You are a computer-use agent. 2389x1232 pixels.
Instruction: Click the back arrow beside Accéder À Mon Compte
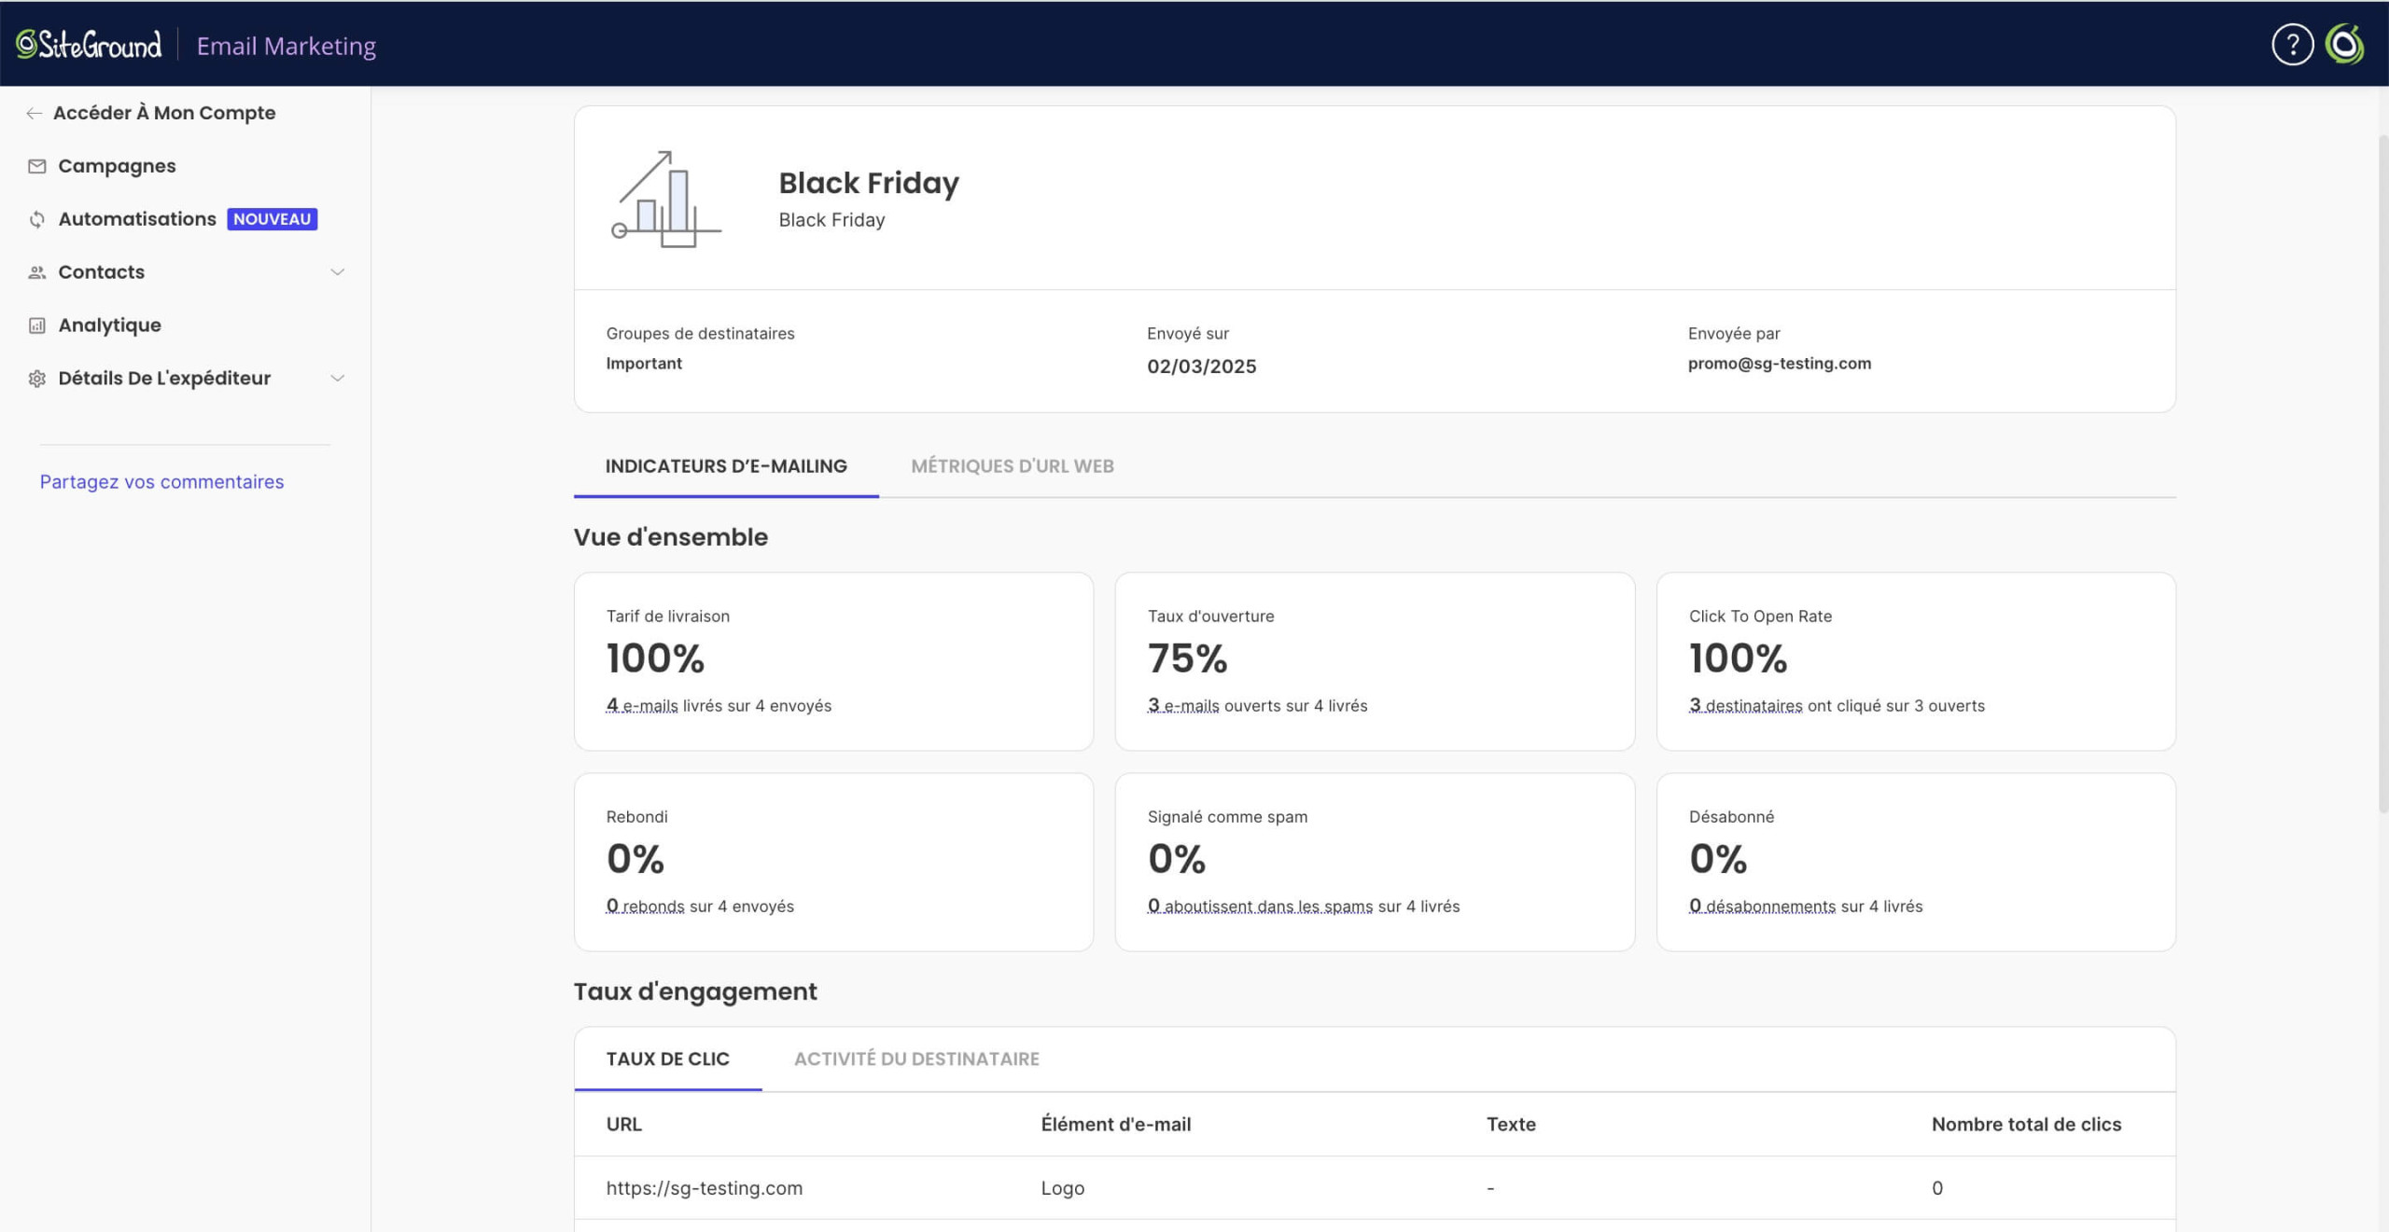(35, 113)
